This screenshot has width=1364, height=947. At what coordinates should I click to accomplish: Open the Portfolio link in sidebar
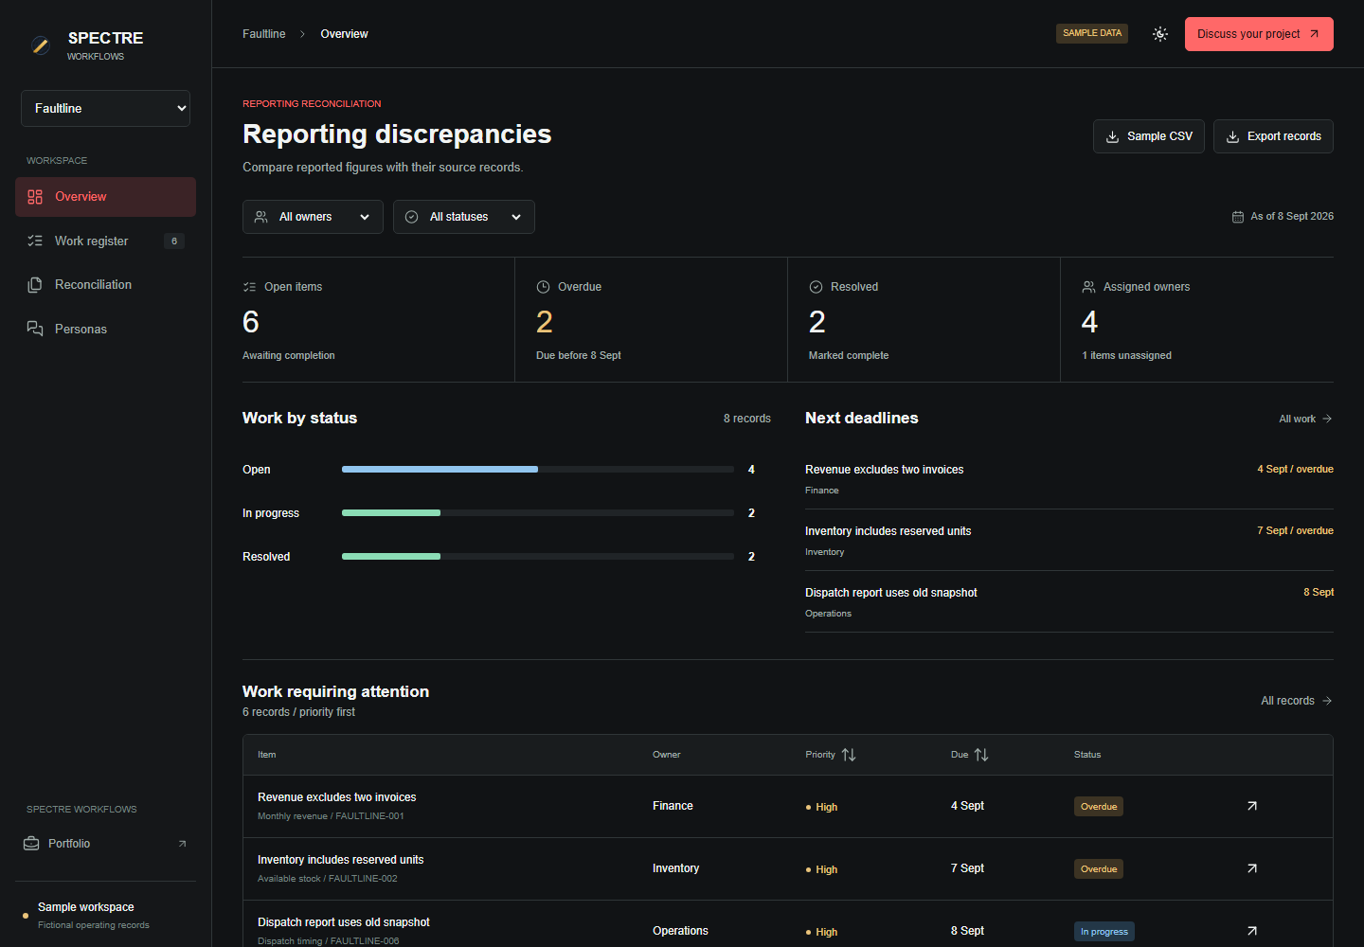click(105, 844)
